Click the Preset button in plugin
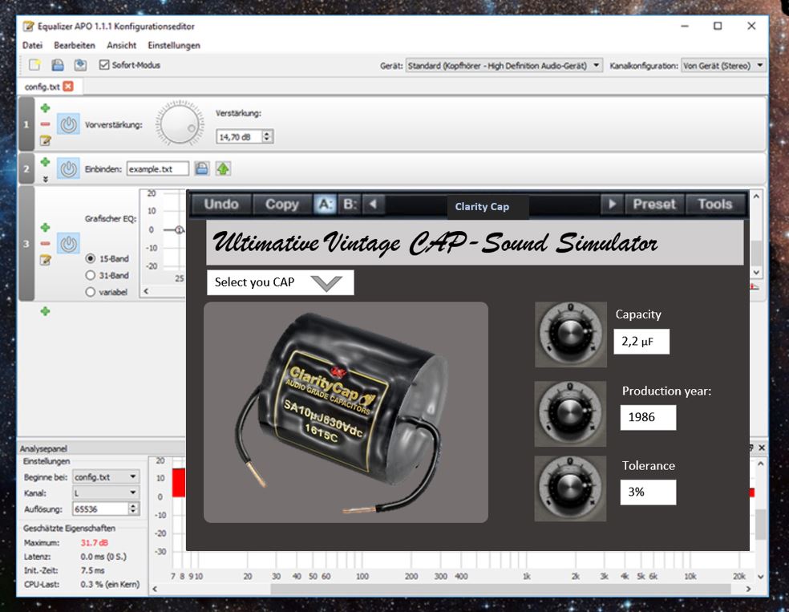This screenshot has height=612, width=789. click(653, 205)
